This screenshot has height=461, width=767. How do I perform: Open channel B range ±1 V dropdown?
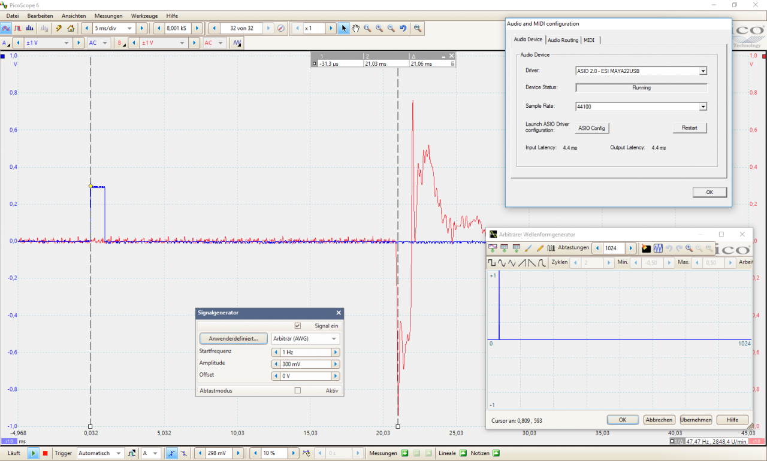182,43
